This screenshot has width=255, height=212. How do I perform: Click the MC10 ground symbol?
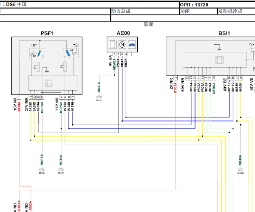60,171
